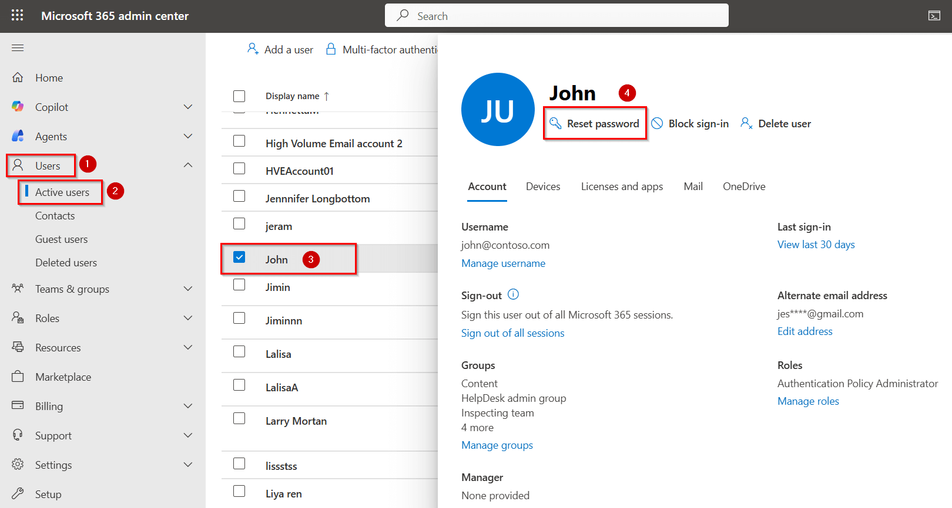
Task: Click the Users person icon
Action: pos(18,165)
